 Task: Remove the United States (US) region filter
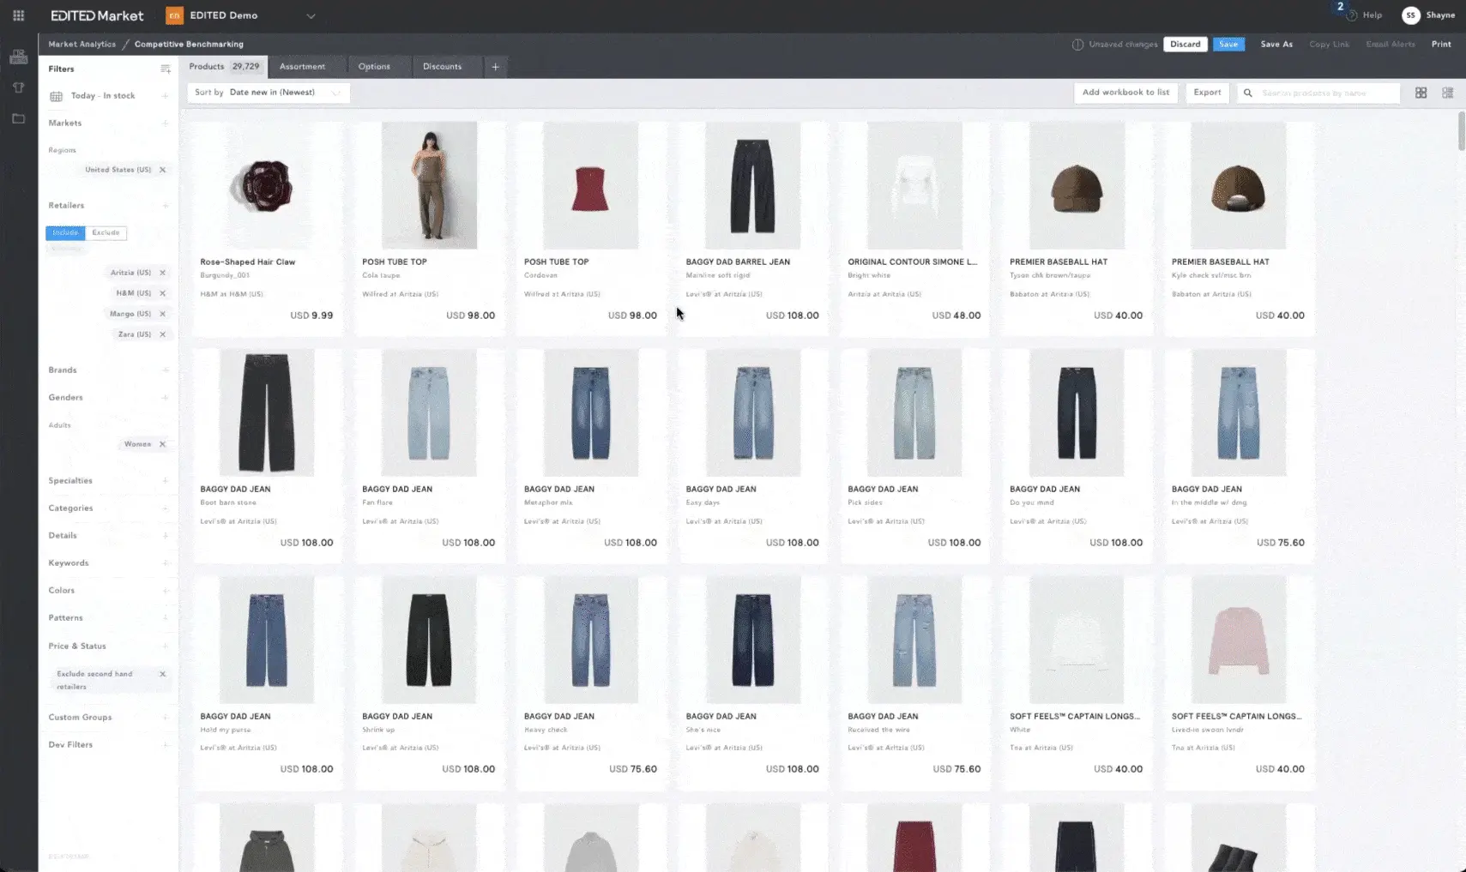pyautogui.click(x=162, y=170)
